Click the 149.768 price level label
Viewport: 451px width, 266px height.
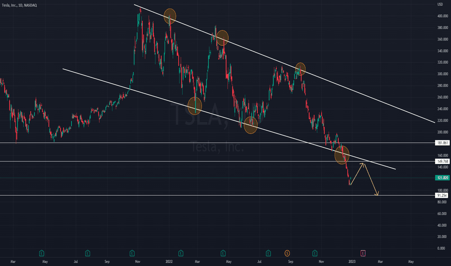coord(442,162)
